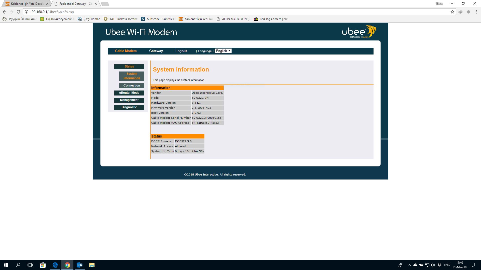Click the first browser extension icon beside the star
Image resolution: width=481 pixels, height=270 pixels.
tap(460, 12)
